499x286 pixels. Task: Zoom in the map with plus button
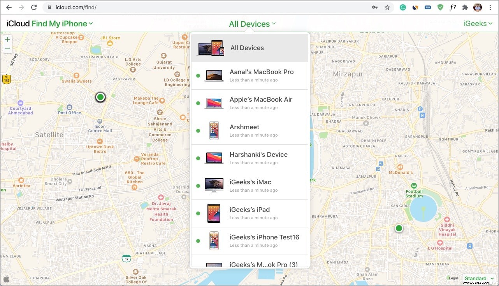point(7,40)
